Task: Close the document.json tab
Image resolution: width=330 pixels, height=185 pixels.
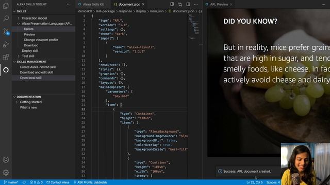Action: coord(143,4)
